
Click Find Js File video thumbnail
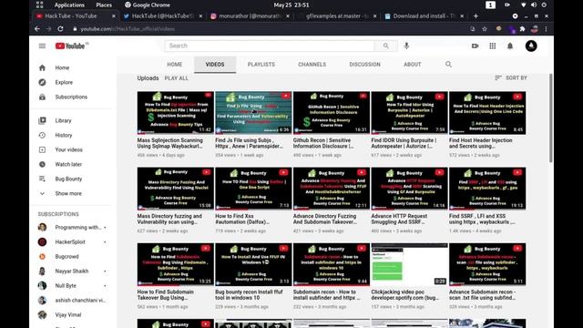[x=253, y=113]
